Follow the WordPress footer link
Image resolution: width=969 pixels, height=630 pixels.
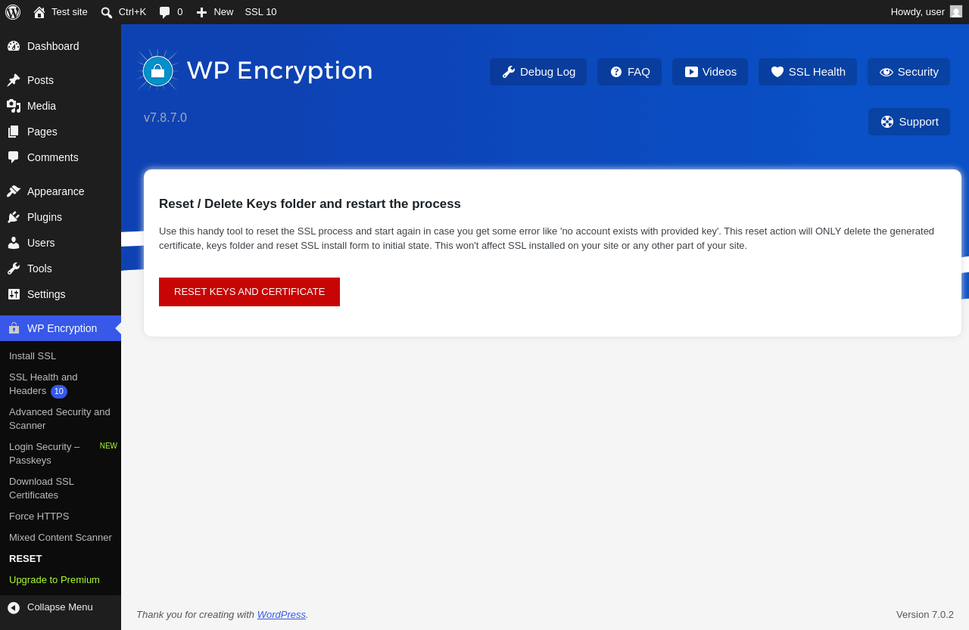click(x=282, y=615)
